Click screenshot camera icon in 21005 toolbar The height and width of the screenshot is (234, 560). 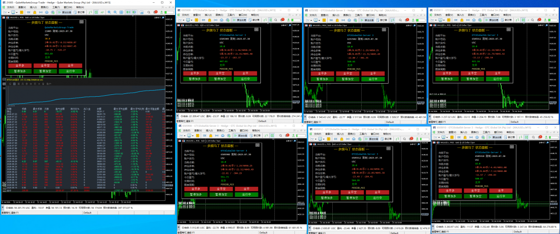pyautogui.click(x=141, y=12)
